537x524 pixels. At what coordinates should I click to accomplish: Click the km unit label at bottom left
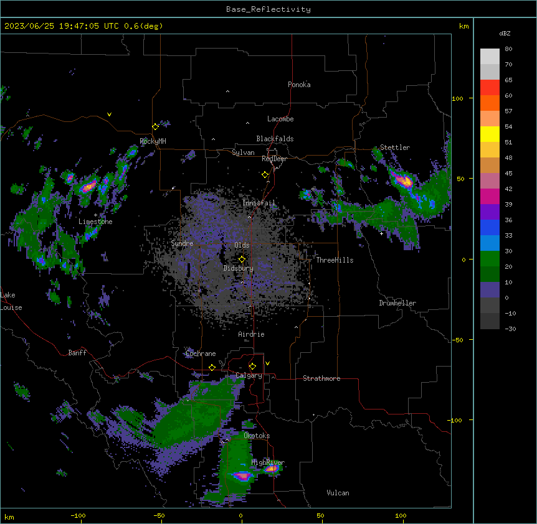point(9,517)
